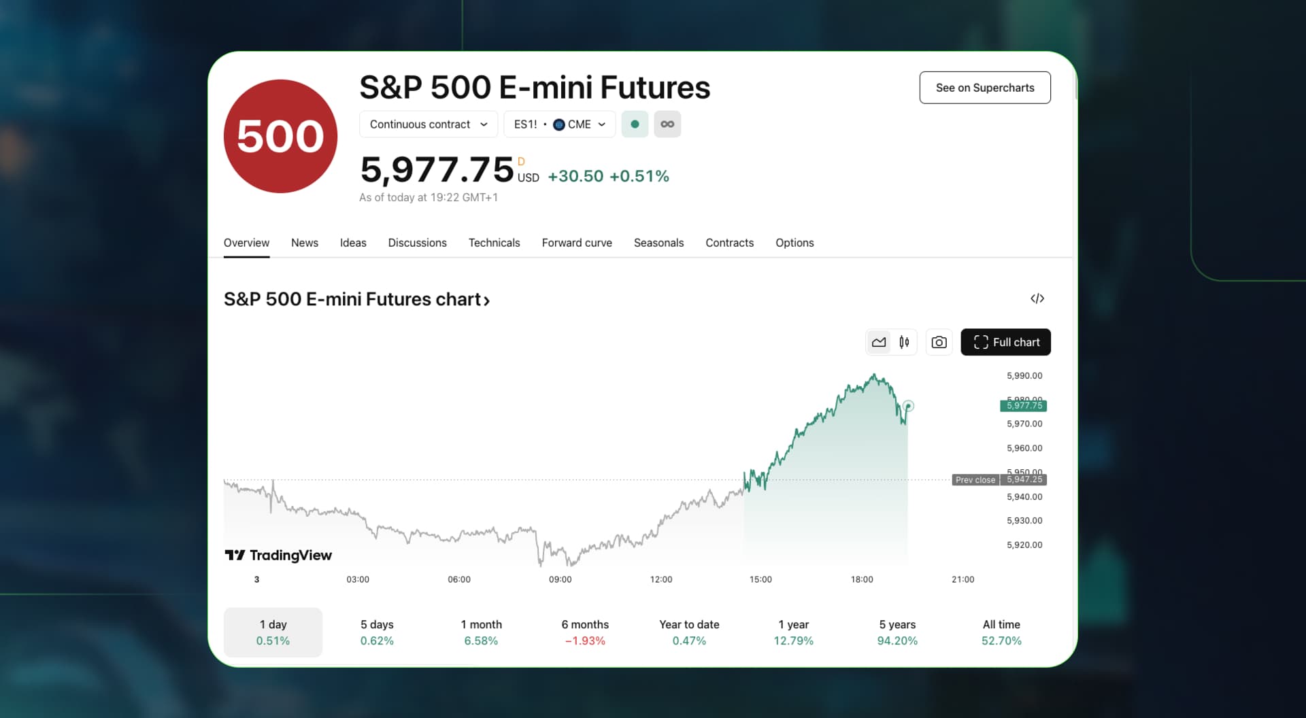The image size is (1306, 718).
Task: Expand the Continuous contract dropdown
Action: [x=429, y=124]
